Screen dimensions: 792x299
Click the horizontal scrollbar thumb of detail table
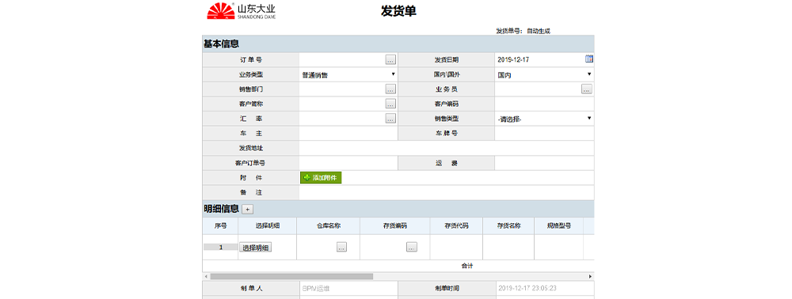(x=291, y=276)
